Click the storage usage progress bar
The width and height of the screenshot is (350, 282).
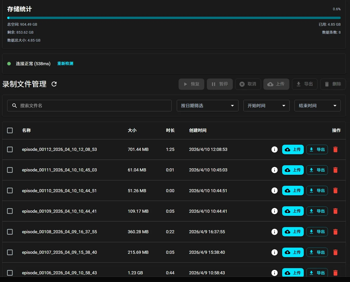click(174, 18)
